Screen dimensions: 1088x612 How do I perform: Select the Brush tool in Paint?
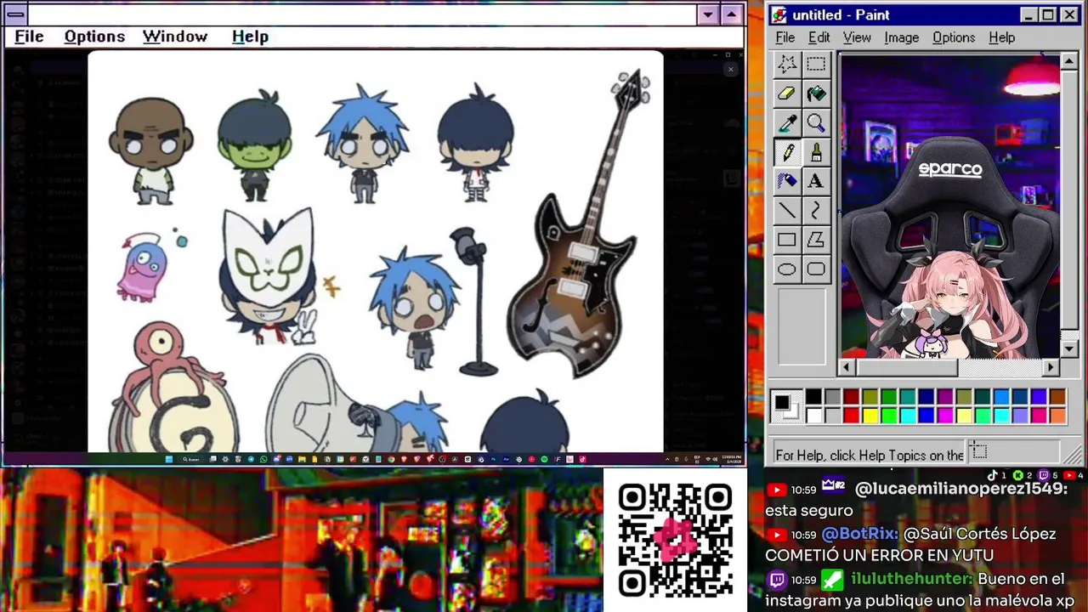[x=816, y=152]
